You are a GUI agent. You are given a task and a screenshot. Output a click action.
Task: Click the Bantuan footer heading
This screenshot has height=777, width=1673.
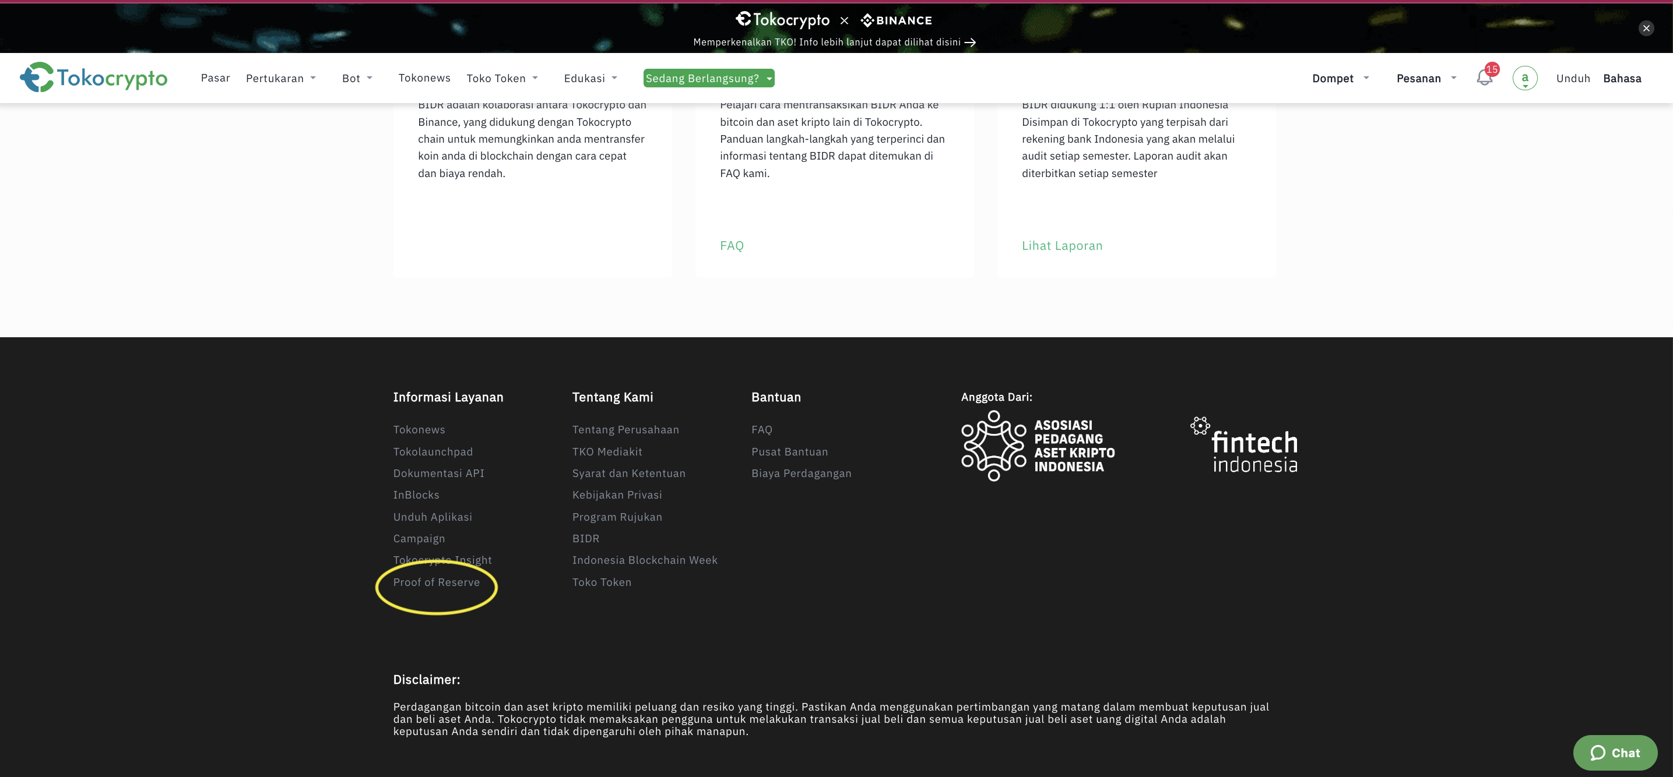(x=775, y=397)
